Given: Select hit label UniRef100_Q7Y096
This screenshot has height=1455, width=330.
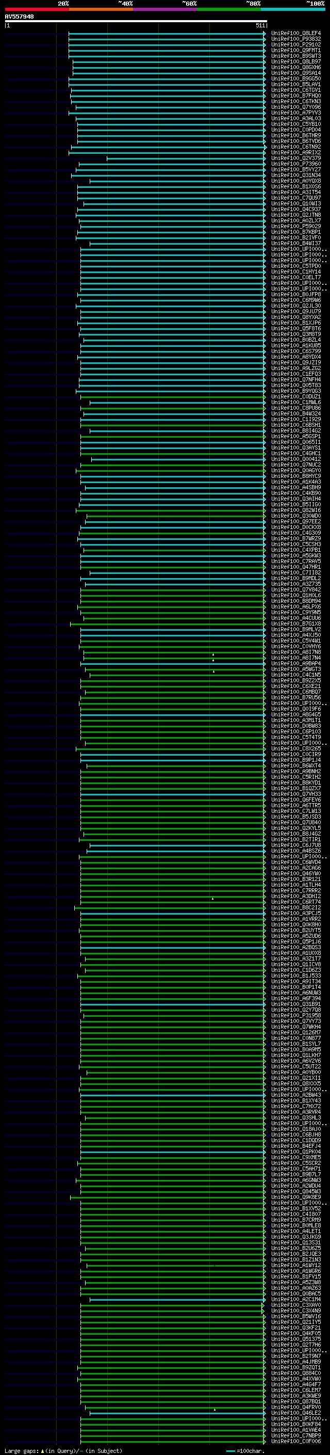Looking at the screenshot, I should [x=295, y=107].
